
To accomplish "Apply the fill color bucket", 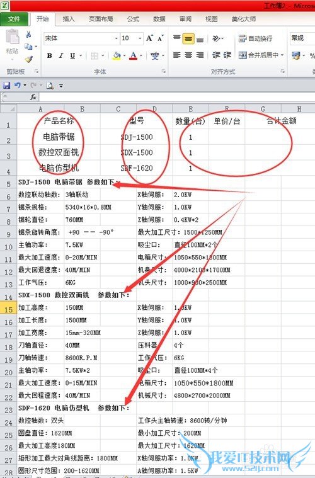I will (x=117, y=55).
